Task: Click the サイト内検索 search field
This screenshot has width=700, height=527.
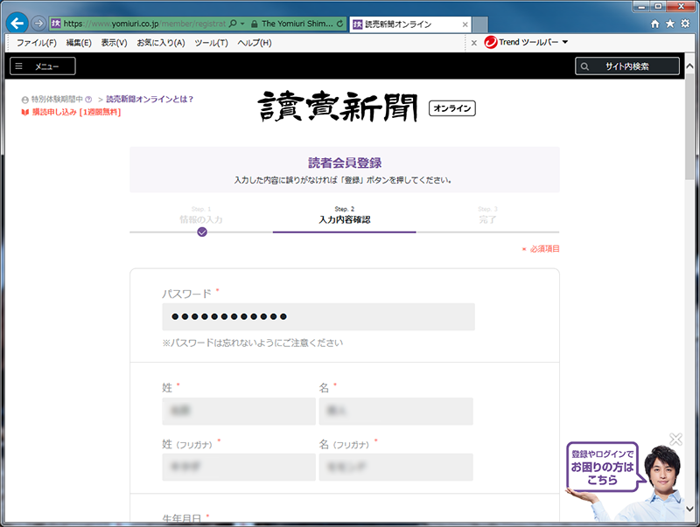Action: tap(627, 66)
